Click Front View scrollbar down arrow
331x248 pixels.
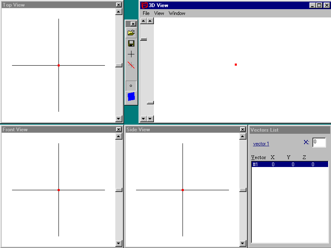point(119,243)
